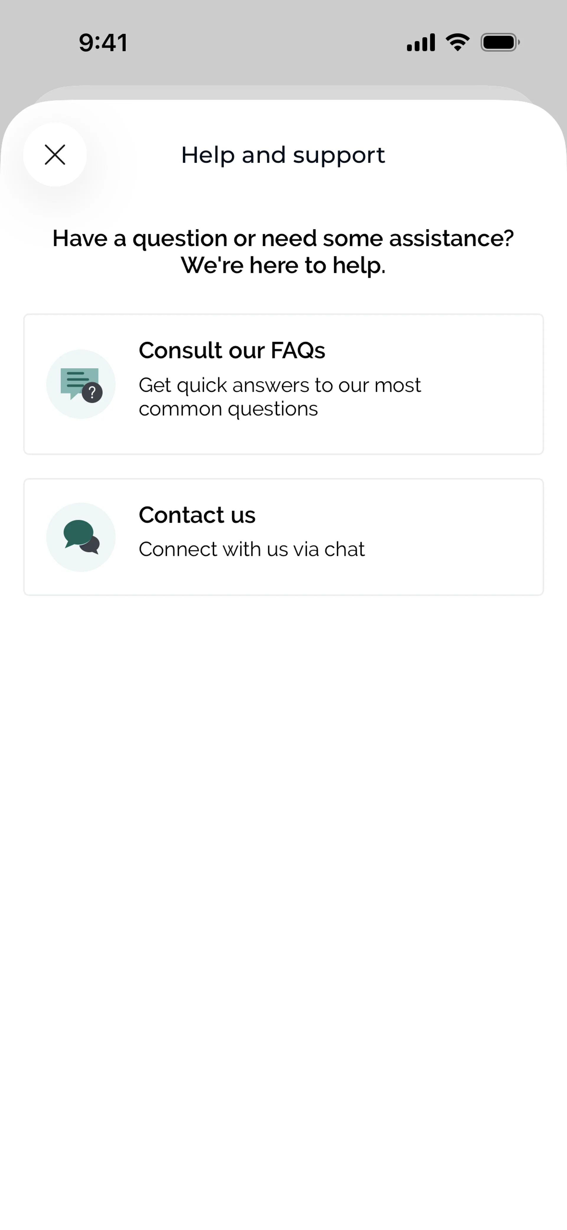567x1230 pixels.
Task: Tap the cellular signal bars icon
Action: 421,43
